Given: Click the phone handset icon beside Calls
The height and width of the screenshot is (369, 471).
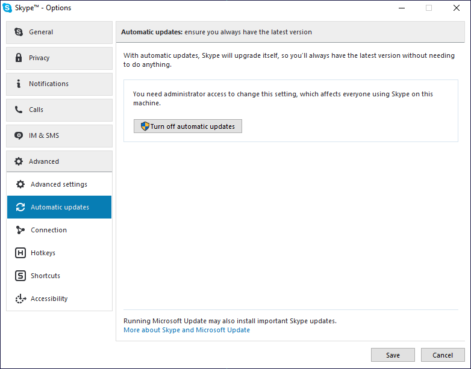Looking at the screenshot, I should click(19, 110).
